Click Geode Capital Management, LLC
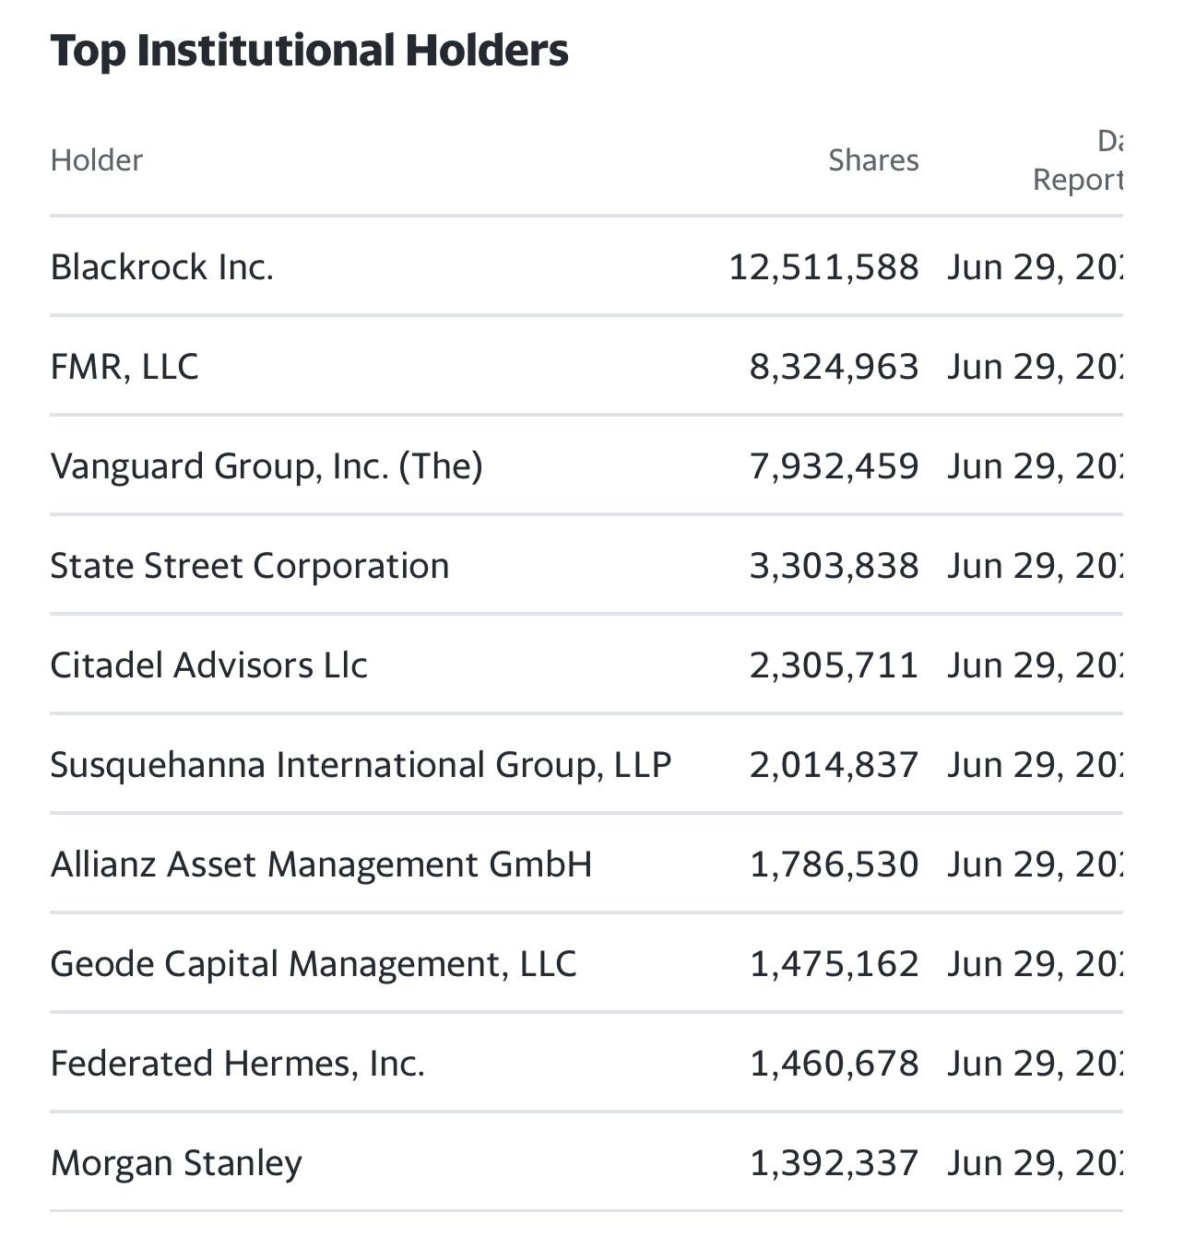 314,964
